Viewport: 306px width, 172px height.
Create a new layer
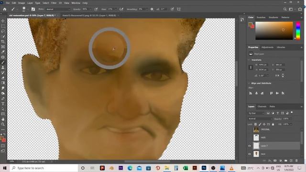click(291, 161)
